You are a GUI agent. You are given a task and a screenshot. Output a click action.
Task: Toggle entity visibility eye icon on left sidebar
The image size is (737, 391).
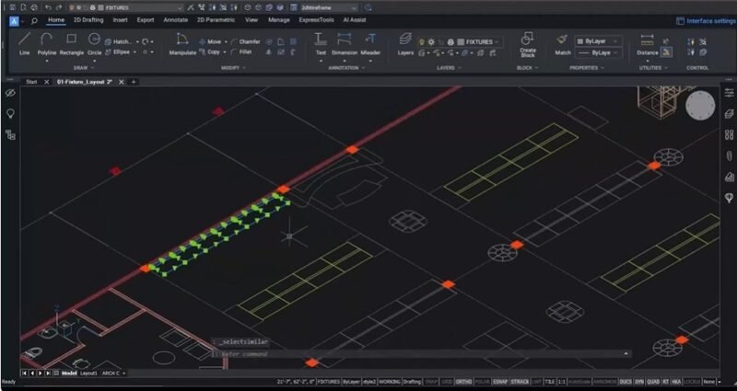coord(10,93)
